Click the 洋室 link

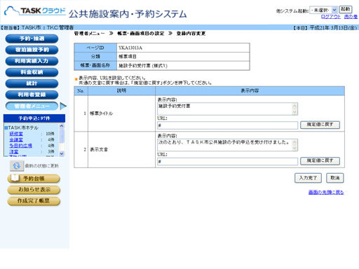14,151
